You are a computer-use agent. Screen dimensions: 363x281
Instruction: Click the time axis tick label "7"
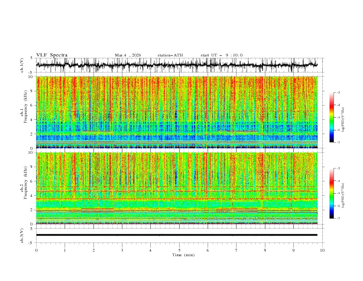click(x=236, y=250)
